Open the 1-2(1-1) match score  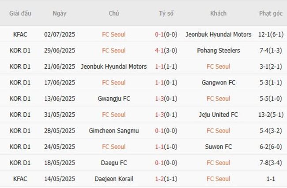tap(166, 179)
